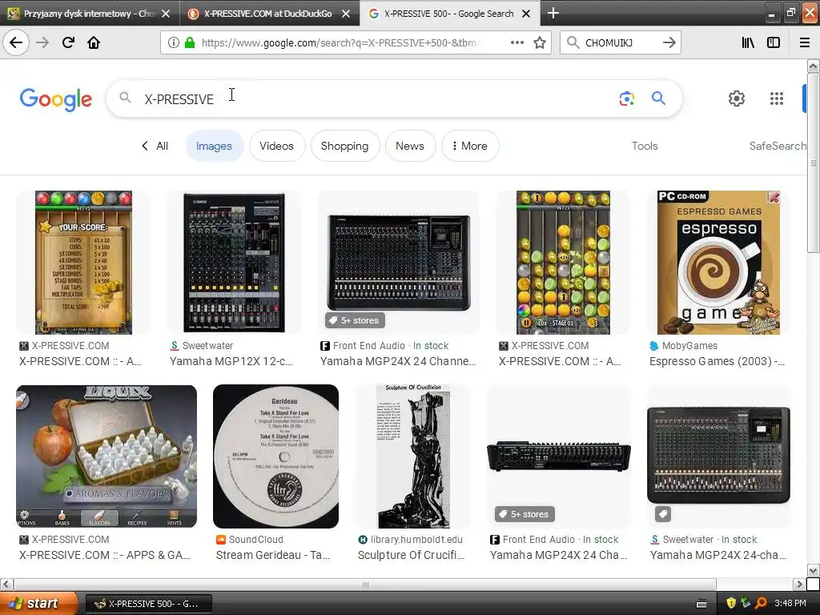The image size is (820, 615).
Task: Open Yamaha MGP12X 12-c... Sweetwater link
Action: pos(231,361)
